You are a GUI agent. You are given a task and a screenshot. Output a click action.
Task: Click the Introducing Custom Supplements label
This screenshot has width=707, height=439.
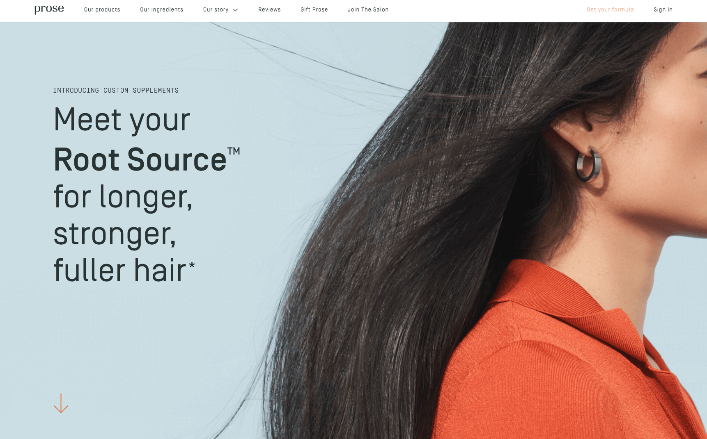point(116,90)
